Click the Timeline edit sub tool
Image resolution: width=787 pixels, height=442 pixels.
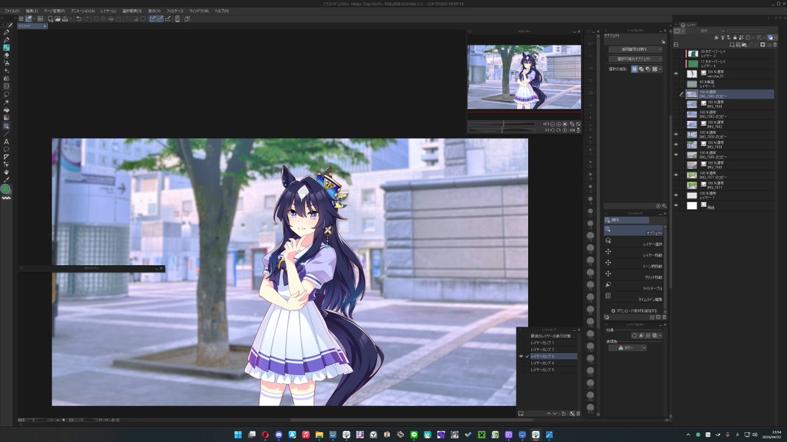634,295
